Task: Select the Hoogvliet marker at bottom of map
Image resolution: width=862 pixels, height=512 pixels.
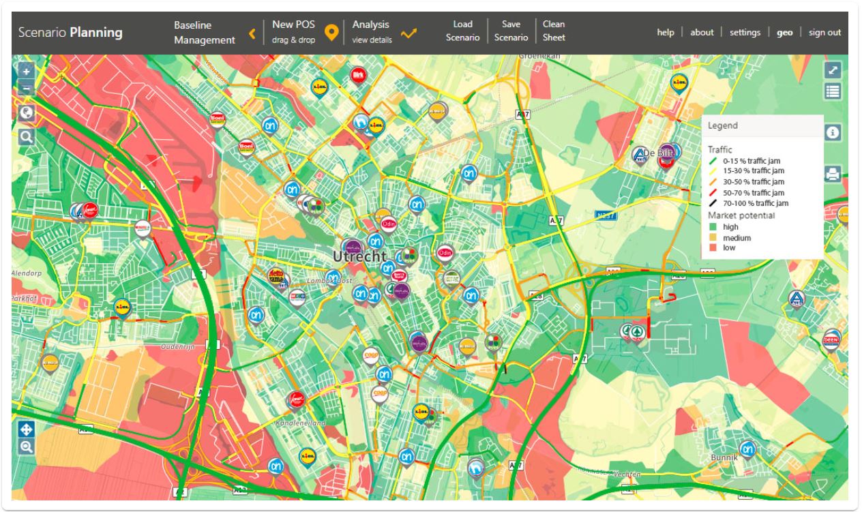Action: [x=476, y=468]
